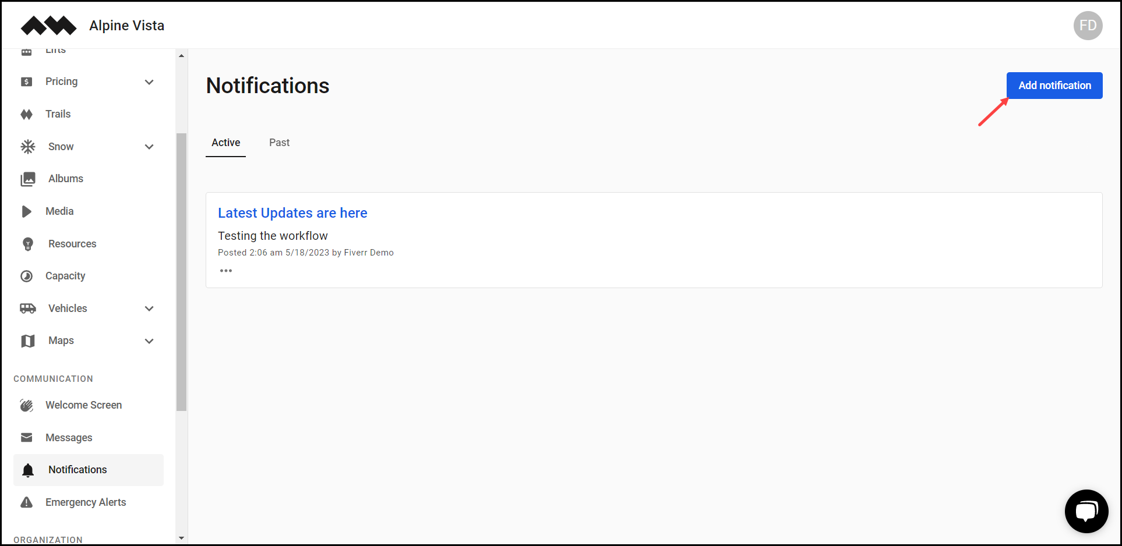Open Capacity using its gauge icon
1122x546 pixels.
click(x=27, y=276)
